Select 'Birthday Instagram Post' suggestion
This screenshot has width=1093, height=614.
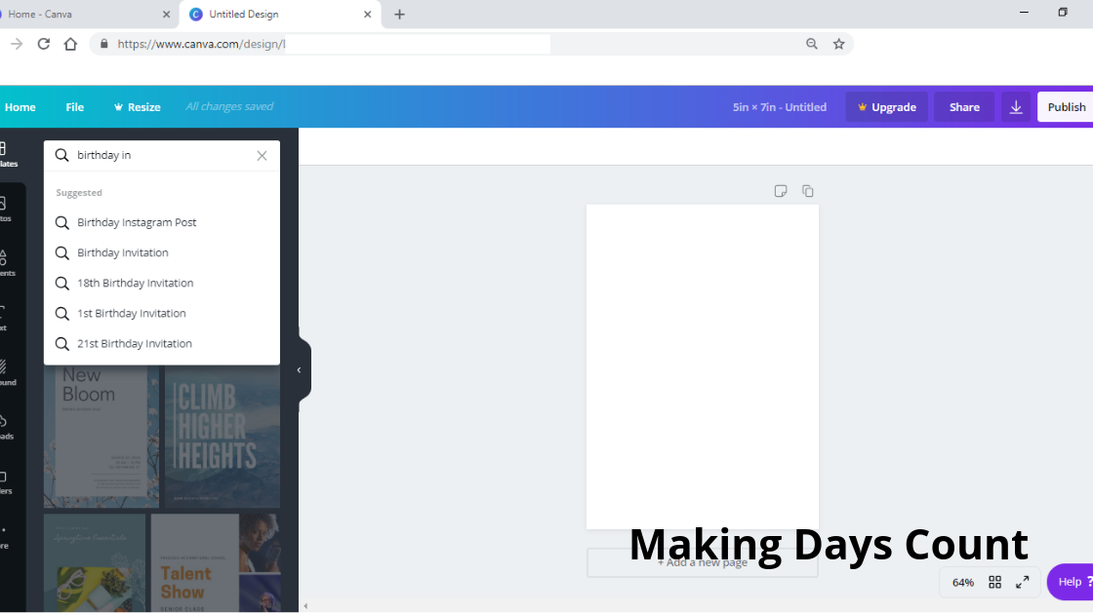click(x=162, y=223)
